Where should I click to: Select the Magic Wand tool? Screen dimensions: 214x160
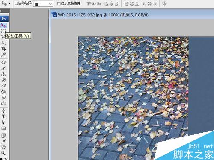coord(3,43)
